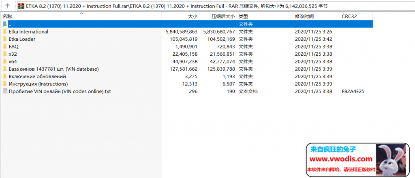Click the x64 folder icon
Image resolution: width=415 pixels, height=178 pixels.
tap(4, 61)
